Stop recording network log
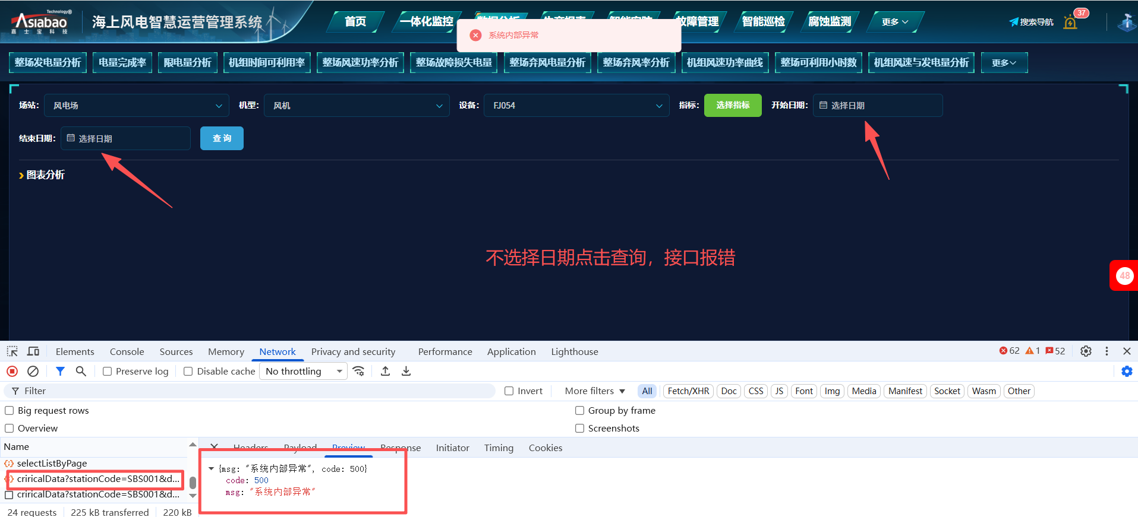The image size is (1138, 517). [12, 371]
